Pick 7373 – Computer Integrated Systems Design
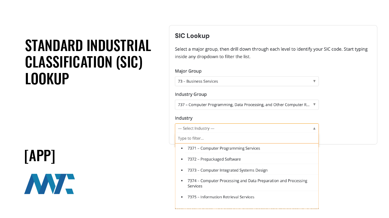The width and height of the screenshot is (389, 218). pyautogui.click(x=228, y=170)
